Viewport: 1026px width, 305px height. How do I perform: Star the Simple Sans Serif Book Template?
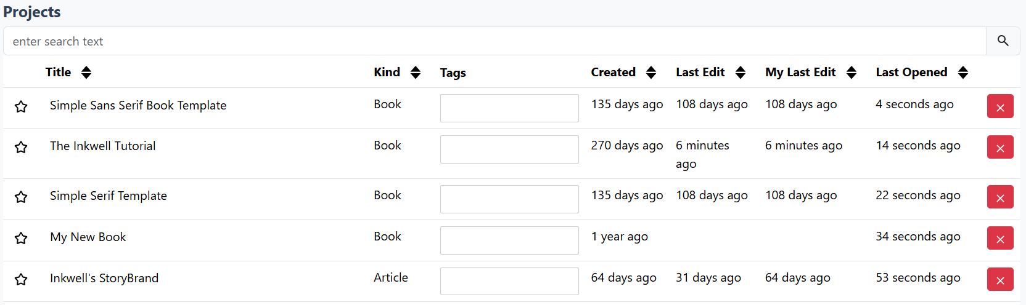21,106
